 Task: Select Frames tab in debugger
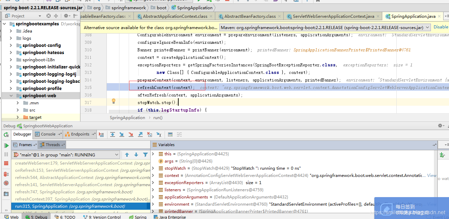click(25, 145)
